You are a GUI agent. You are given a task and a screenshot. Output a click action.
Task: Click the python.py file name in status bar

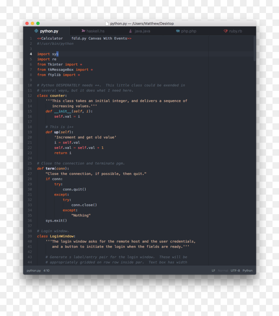click(34, 271)
